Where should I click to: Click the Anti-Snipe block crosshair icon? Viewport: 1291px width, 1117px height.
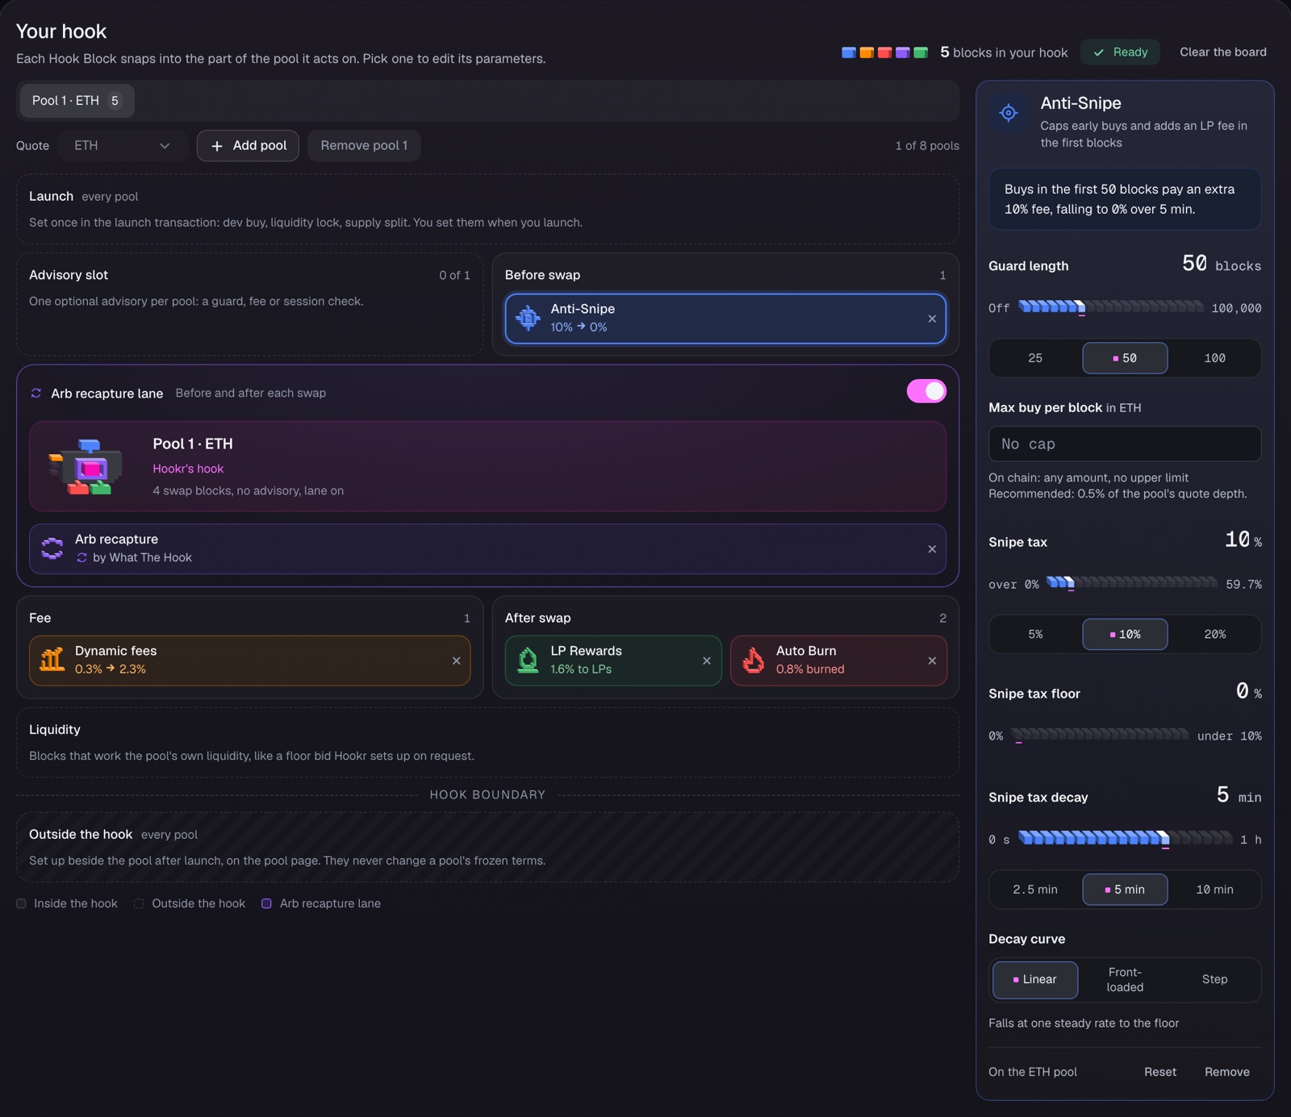(528, 318)
